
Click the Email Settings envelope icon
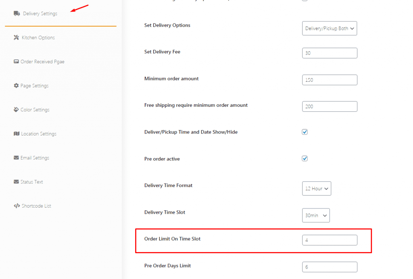coord(16,158)
